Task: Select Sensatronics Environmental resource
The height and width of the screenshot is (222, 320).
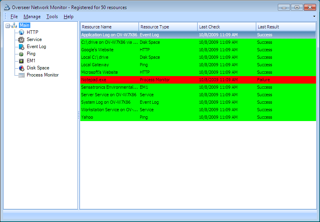Action: 198,87
